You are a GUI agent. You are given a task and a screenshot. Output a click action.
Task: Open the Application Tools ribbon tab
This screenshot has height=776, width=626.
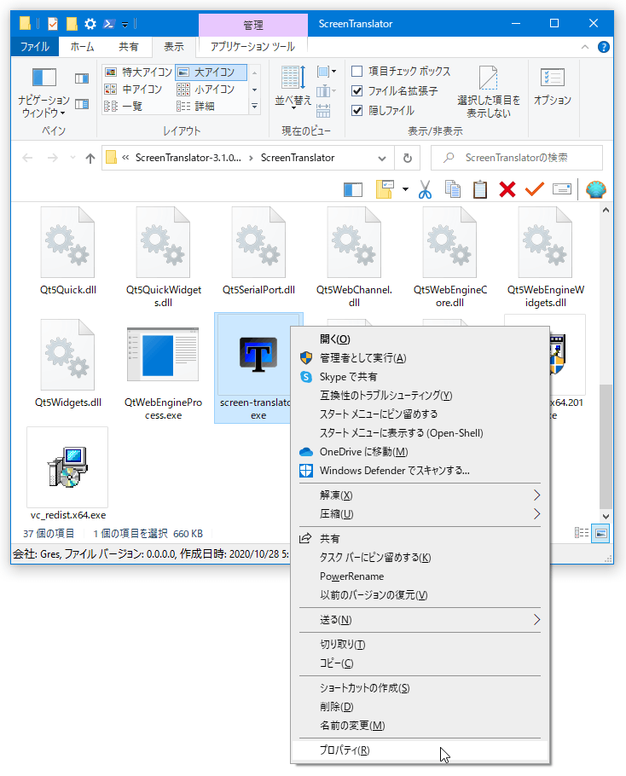253,47
